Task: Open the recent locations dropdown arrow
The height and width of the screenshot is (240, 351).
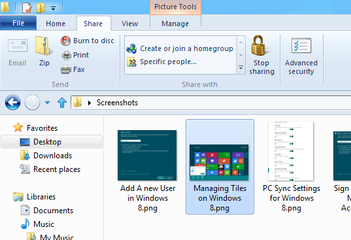Action: (47, 103)
